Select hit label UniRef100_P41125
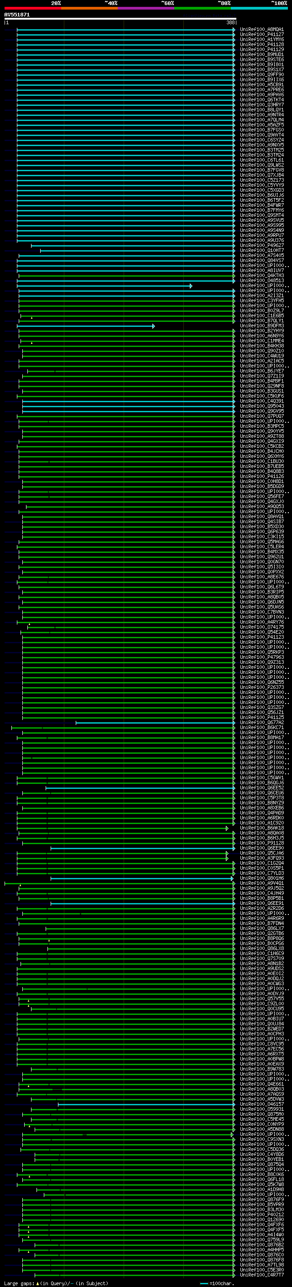Viewport: 292px width, 1287px height. pyautogui.click(x=262, y=717)
